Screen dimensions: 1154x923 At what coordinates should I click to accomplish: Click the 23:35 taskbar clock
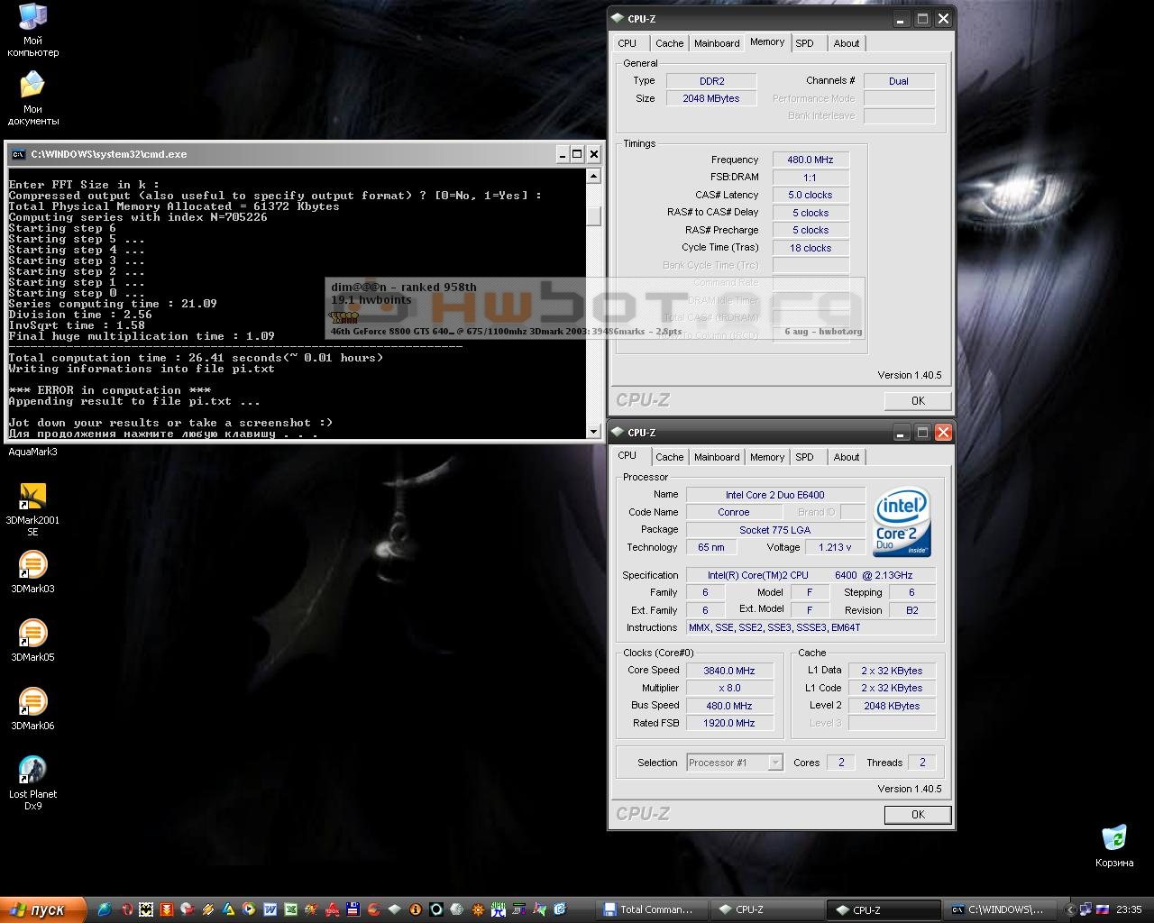pyautogui.click(x=1129, y=909)
